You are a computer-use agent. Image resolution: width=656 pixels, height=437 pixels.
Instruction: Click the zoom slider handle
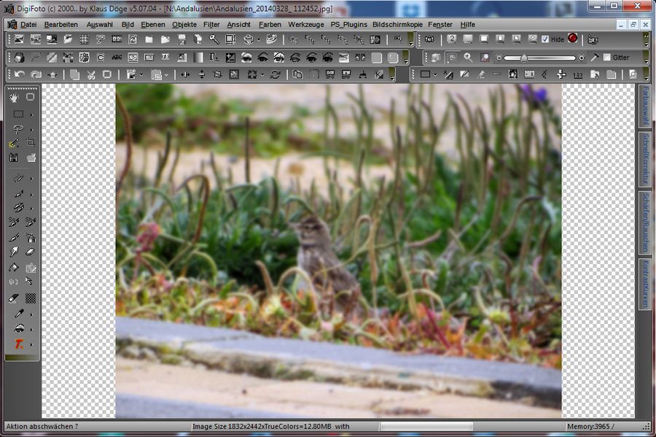click(524, 58)
